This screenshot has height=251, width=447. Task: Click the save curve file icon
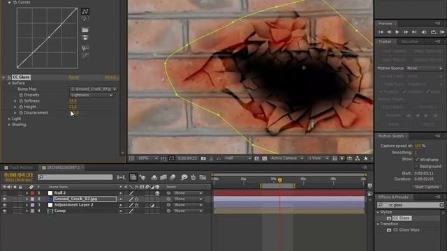point(85,37)
